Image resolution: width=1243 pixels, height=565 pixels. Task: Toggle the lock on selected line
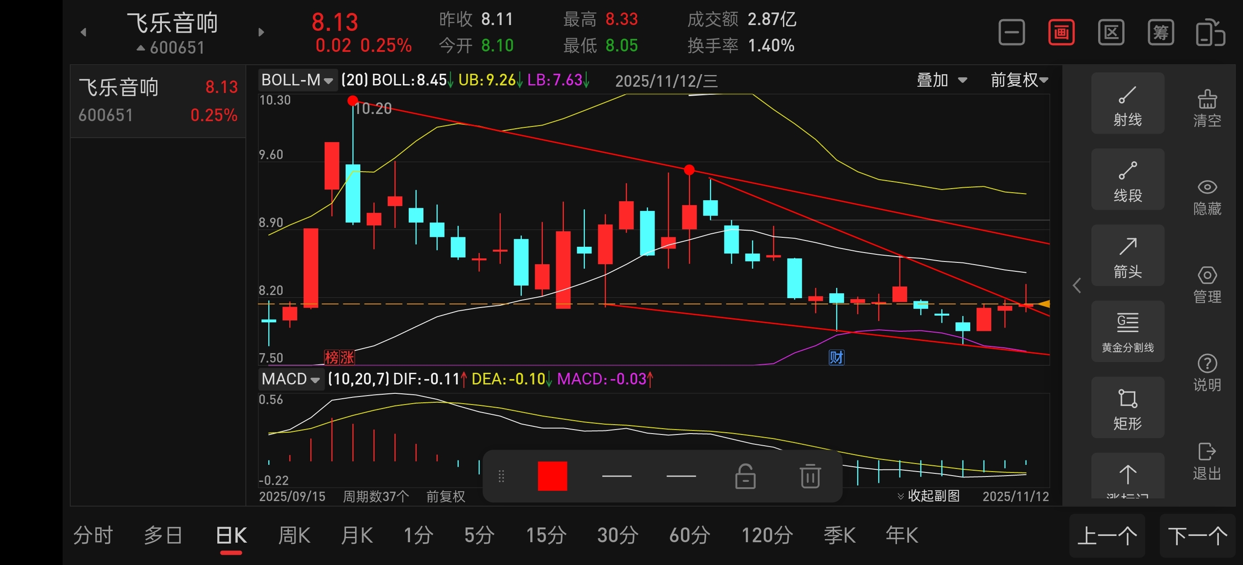[745, 476]
